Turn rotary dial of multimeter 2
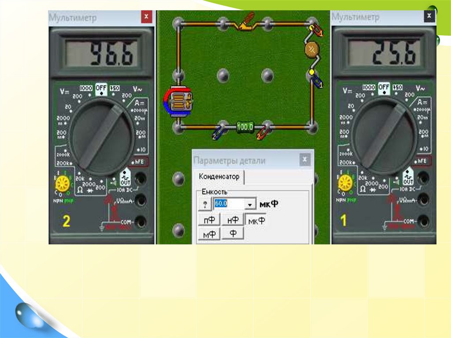 (101, 137)
